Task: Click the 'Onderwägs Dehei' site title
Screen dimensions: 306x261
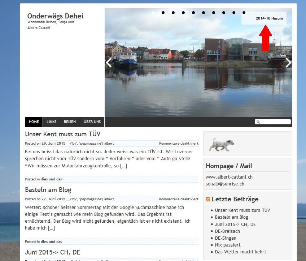Action: pos(55,16)
